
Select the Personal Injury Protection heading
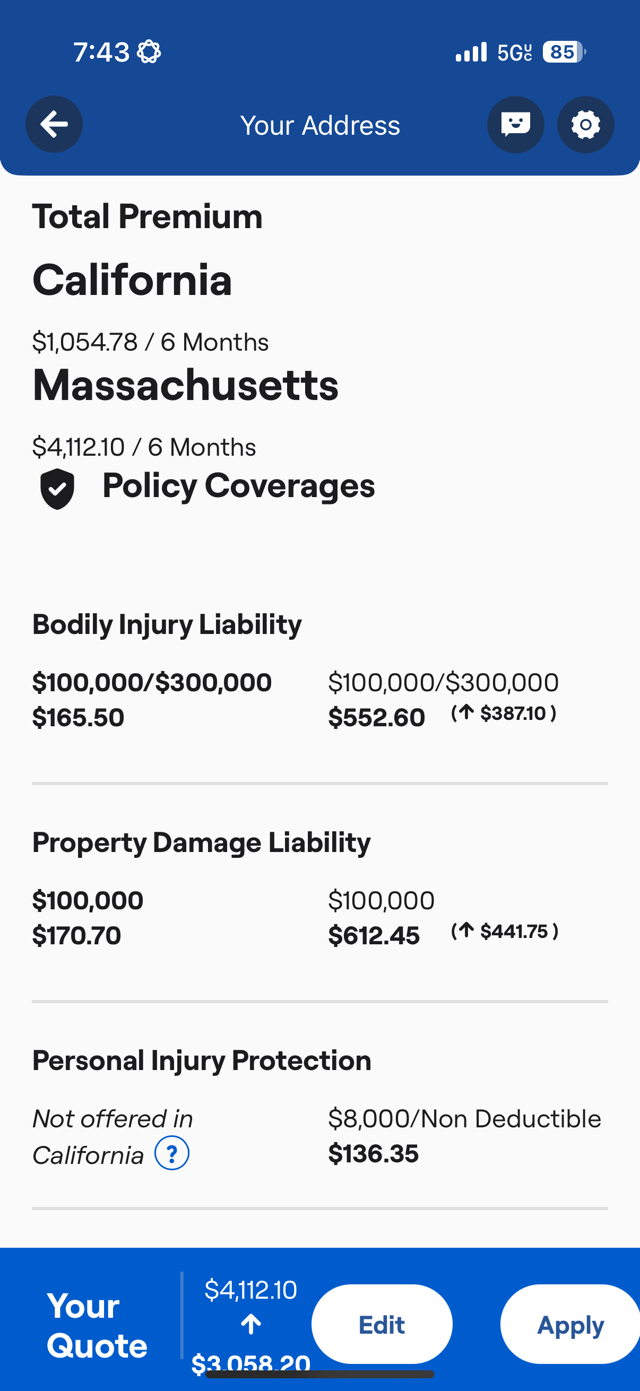pyautogui.click(x=202, y=1060)
